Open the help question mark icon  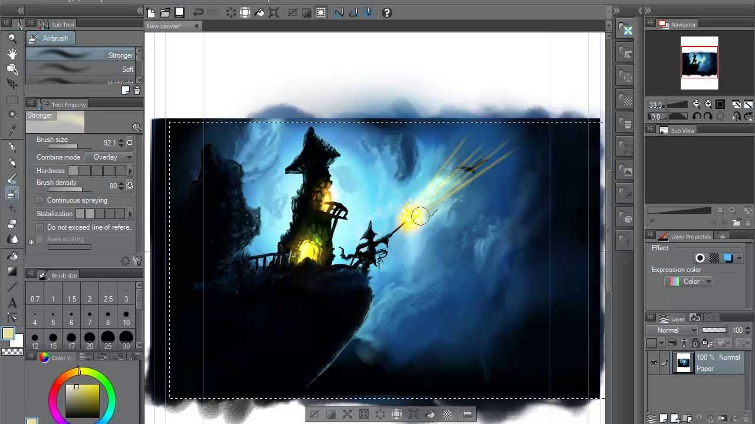387,12
